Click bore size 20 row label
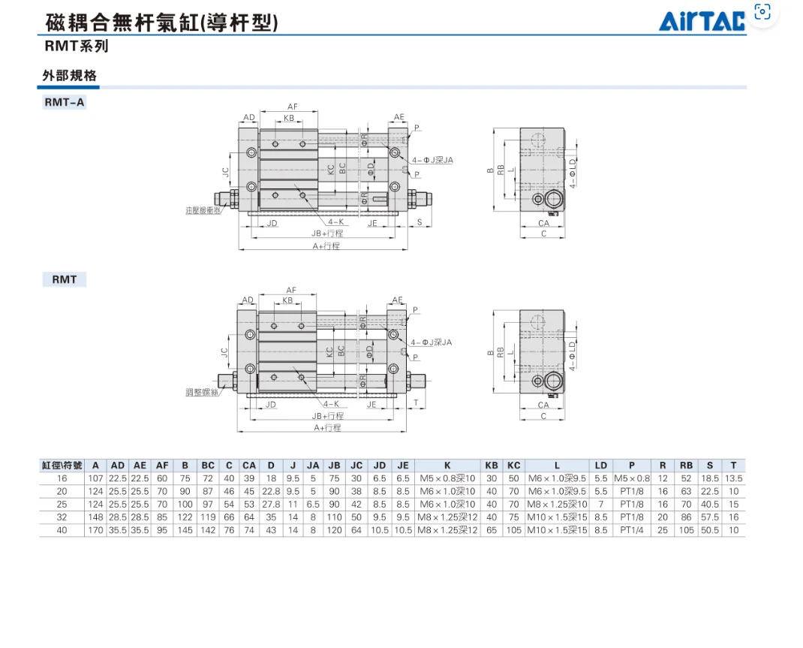 tap(62, 491)
